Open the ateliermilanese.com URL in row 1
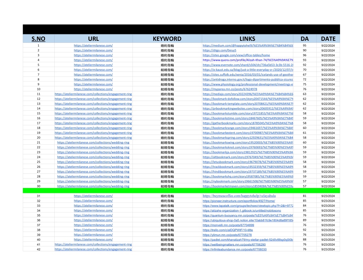The width and height of the screenshot is (363, 280). 93,46
